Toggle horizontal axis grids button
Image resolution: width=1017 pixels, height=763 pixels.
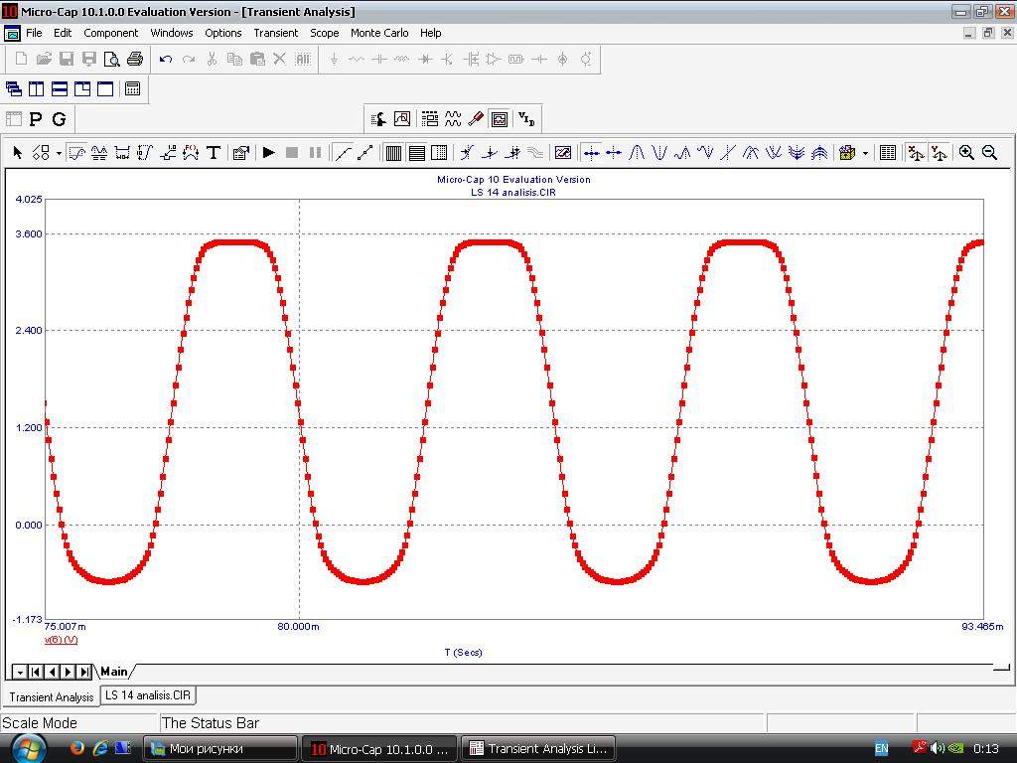416,153
